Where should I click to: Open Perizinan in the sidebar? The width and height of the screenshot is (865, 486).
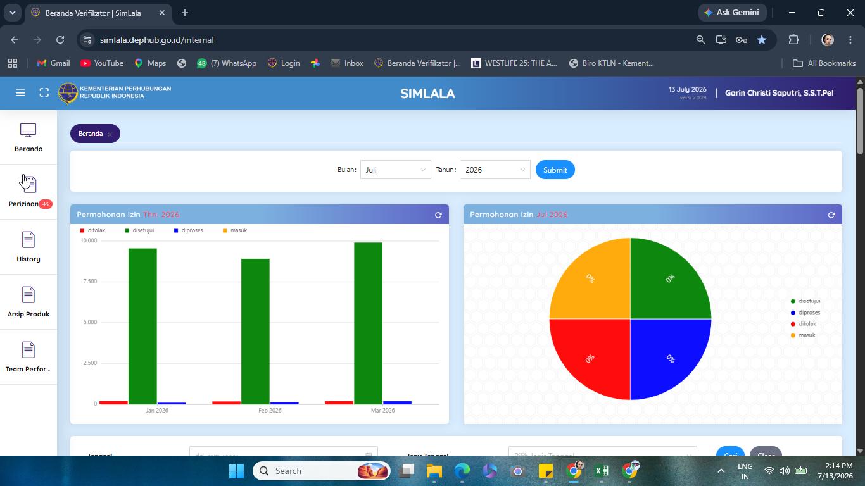tap(28, 192)
